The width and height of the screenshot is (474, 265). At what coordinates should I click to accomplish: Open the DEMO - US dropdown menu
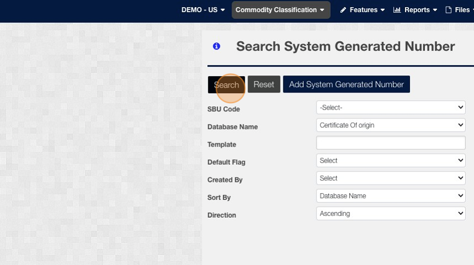point(203,10)
